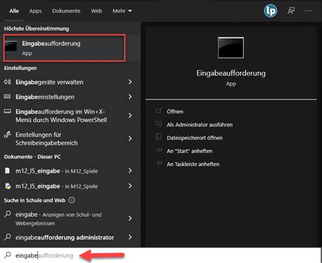Expand arrow for Schreibeingabebereich setting

(x=130, y=139)
